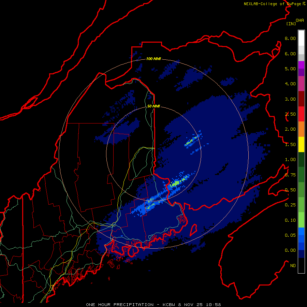Click the KCBW radar site identifier
The width and height of the screenshot is (307, 307).
(169, 305)
